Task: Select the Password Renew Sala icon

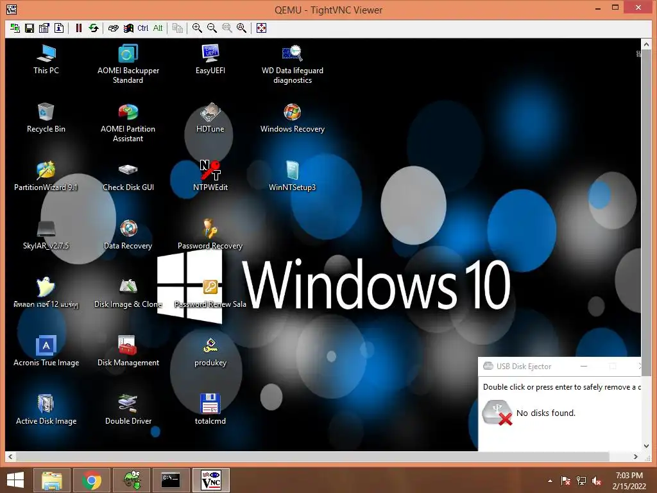Action: coord(210,293)
